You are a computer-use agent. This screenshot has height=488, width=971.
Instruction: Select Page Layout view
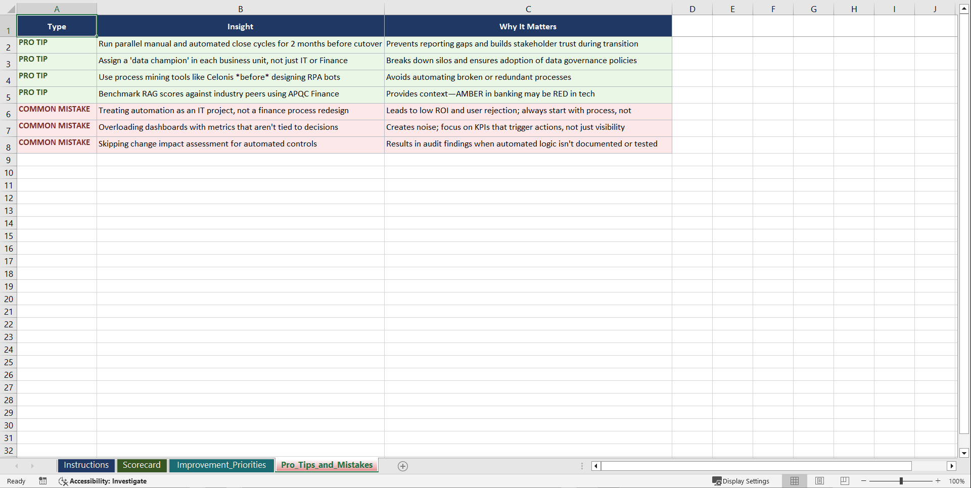(x=819, y=481)
